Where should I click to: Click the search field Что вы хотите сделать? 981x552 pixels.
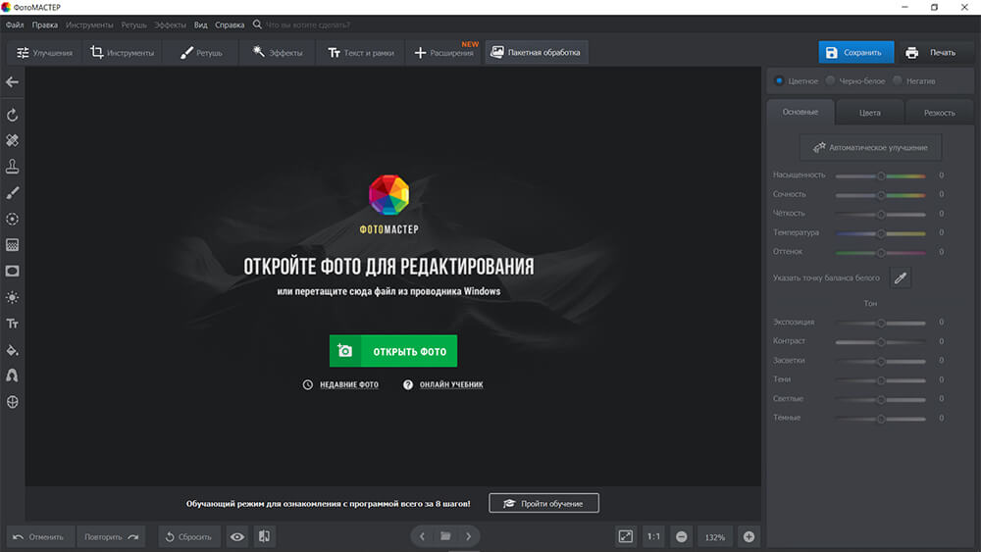pos(308,25)
